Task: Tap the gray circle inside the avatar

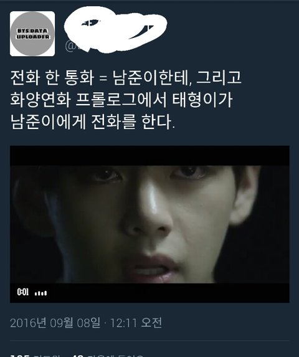Action: 32,34
